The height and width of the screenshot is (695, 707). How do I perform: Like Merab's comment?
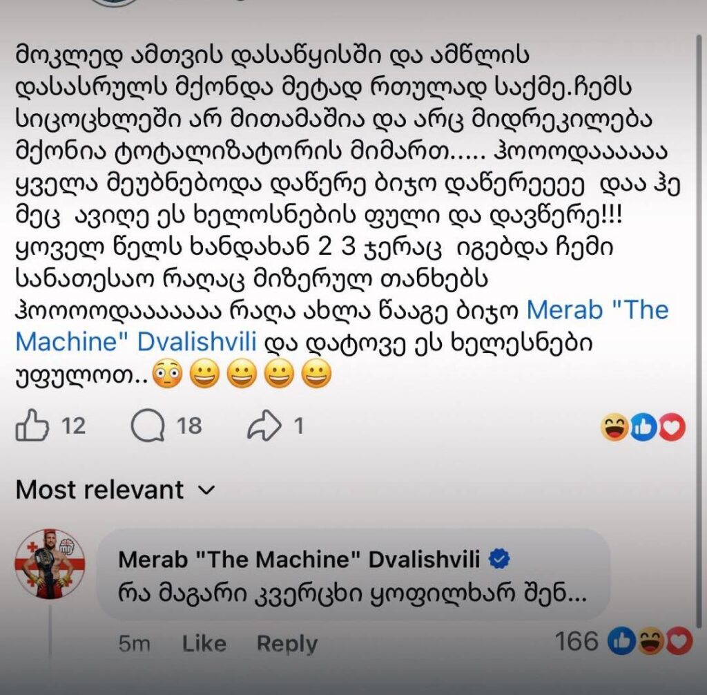click(204, 644)
